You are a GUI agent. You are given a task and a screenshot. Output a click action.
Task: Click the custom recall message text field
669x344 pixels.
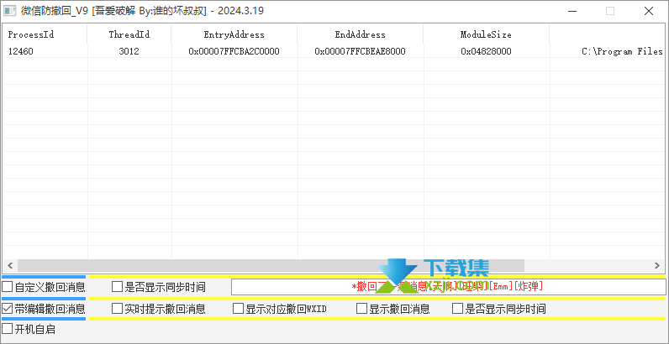click(x=449, y=286)
